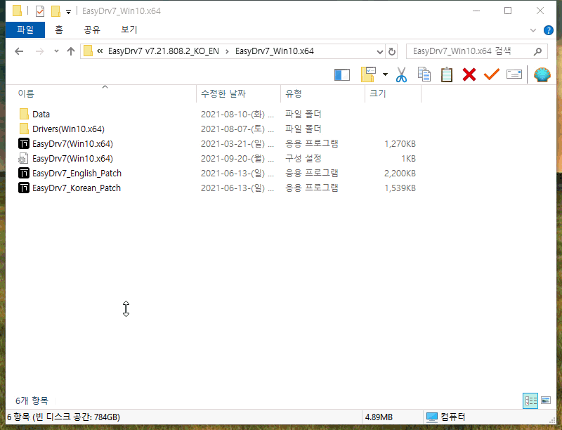The height and width of the screenshot is (430, 562).
Task: Click the 컴퓨터 status bar entry
Action: coord(445,417)
